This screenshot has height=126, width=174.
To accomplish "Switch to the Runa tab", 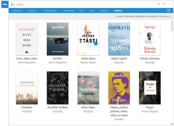I will coord(92,11).
